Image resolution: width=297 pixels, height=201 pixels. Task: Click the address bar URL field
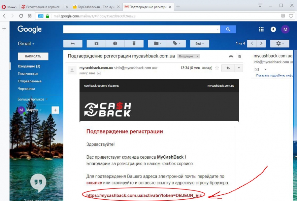tap(165, 16)
